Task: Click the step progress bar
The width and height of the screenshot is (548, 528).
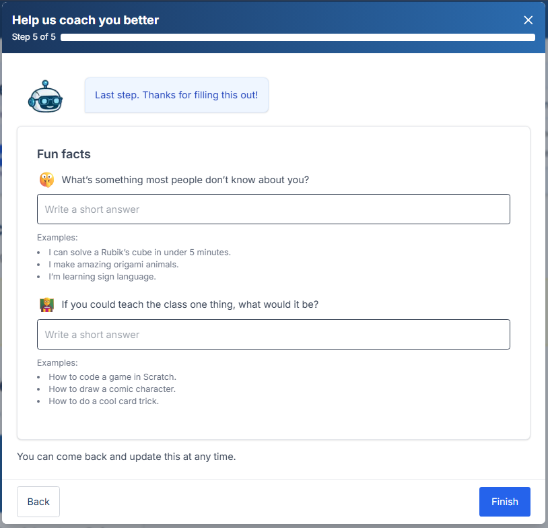Action: 298,38
